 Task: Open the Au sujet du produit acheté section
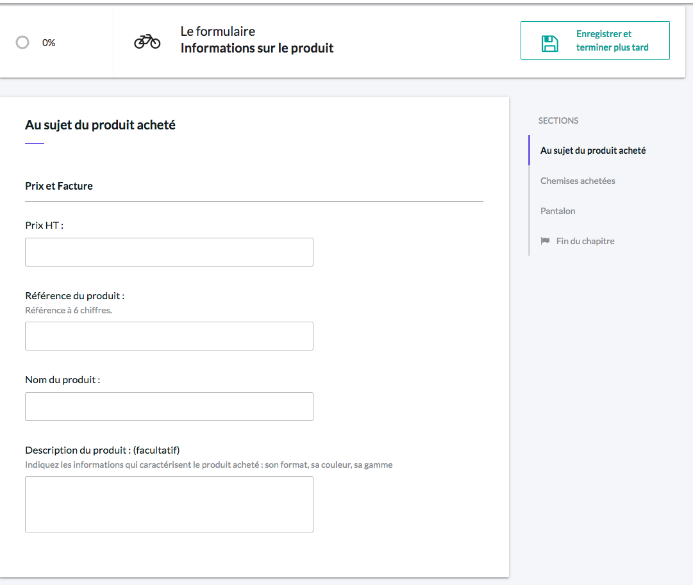pyautogui.click(x=593, y=151)
